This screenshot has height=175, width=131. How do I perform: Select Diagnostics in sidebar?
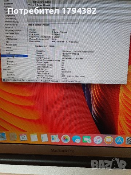point(10,16)
